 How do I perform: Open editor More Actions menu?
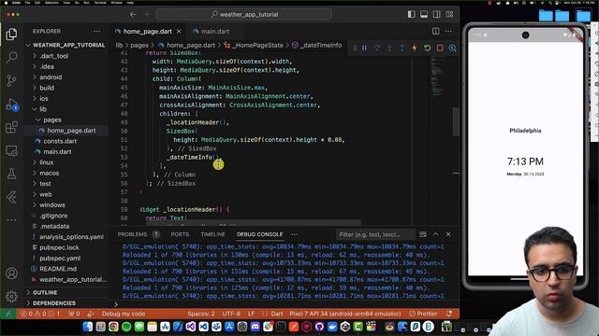click(x=448, y=31)
